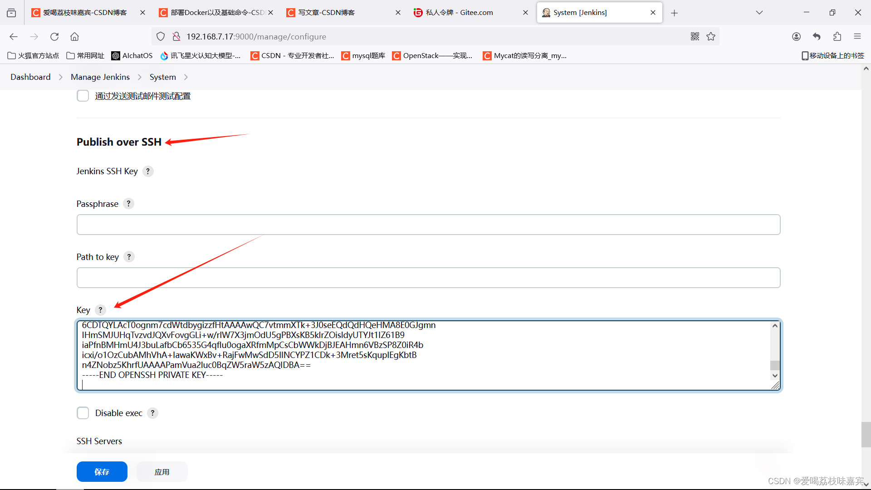Show help for Path to key
The height and width of the screenshot is (490, 871).
pyautogui.click(x=129, y=257)
